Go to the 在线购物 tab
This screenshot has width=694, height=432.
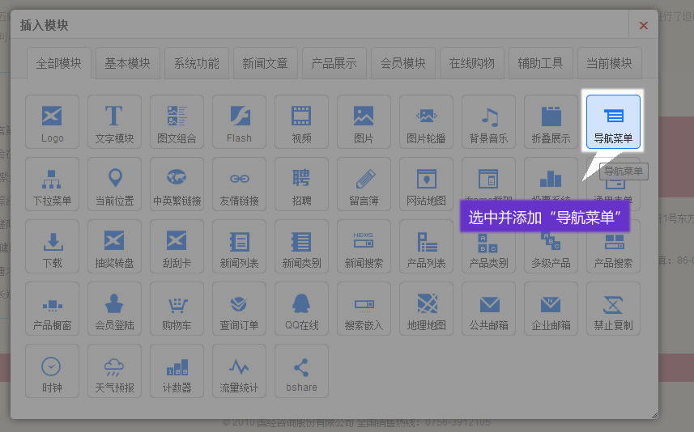(471, 63)
